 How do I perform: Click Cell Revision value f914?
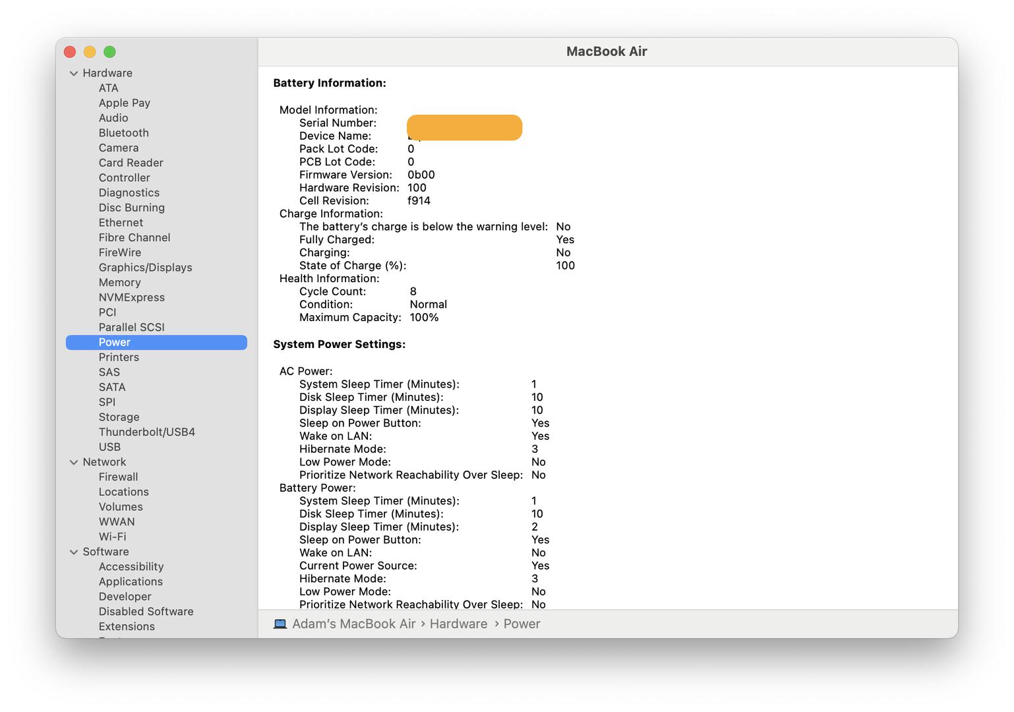[419, 200]
